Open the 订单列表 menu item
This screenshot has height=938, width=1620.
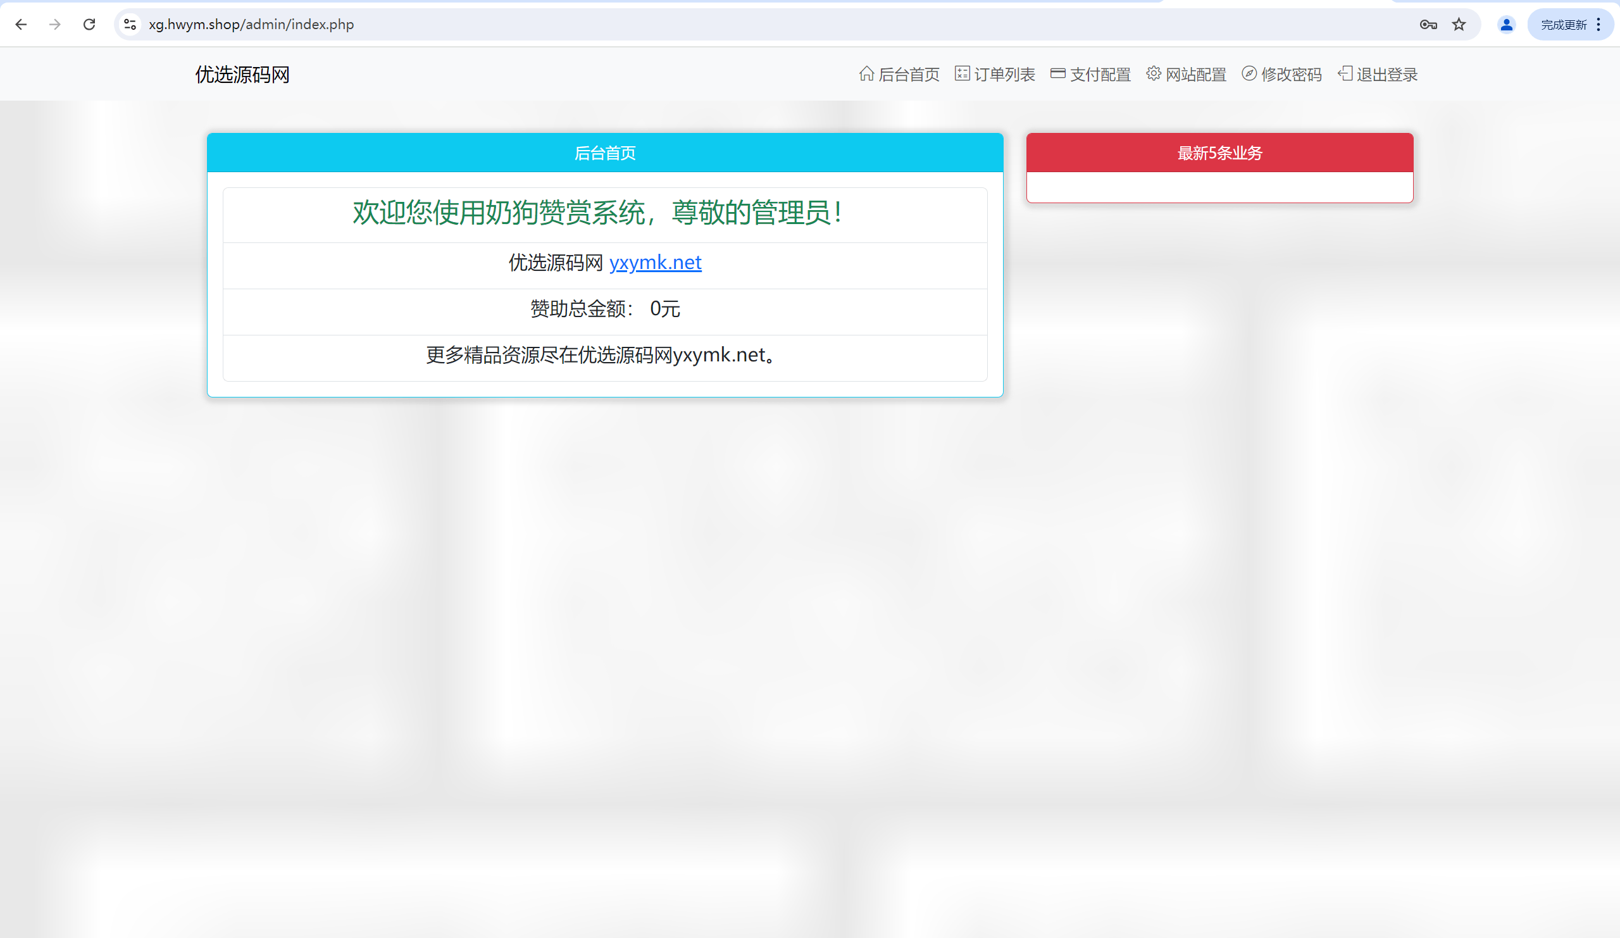[995, 75]
